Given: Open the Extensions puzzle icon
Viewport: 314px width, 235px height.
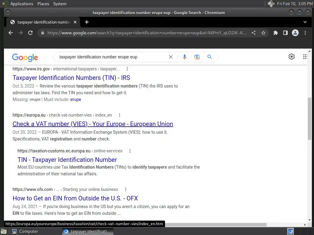Looking at the screenshot, I should click(x=276, y=33).
